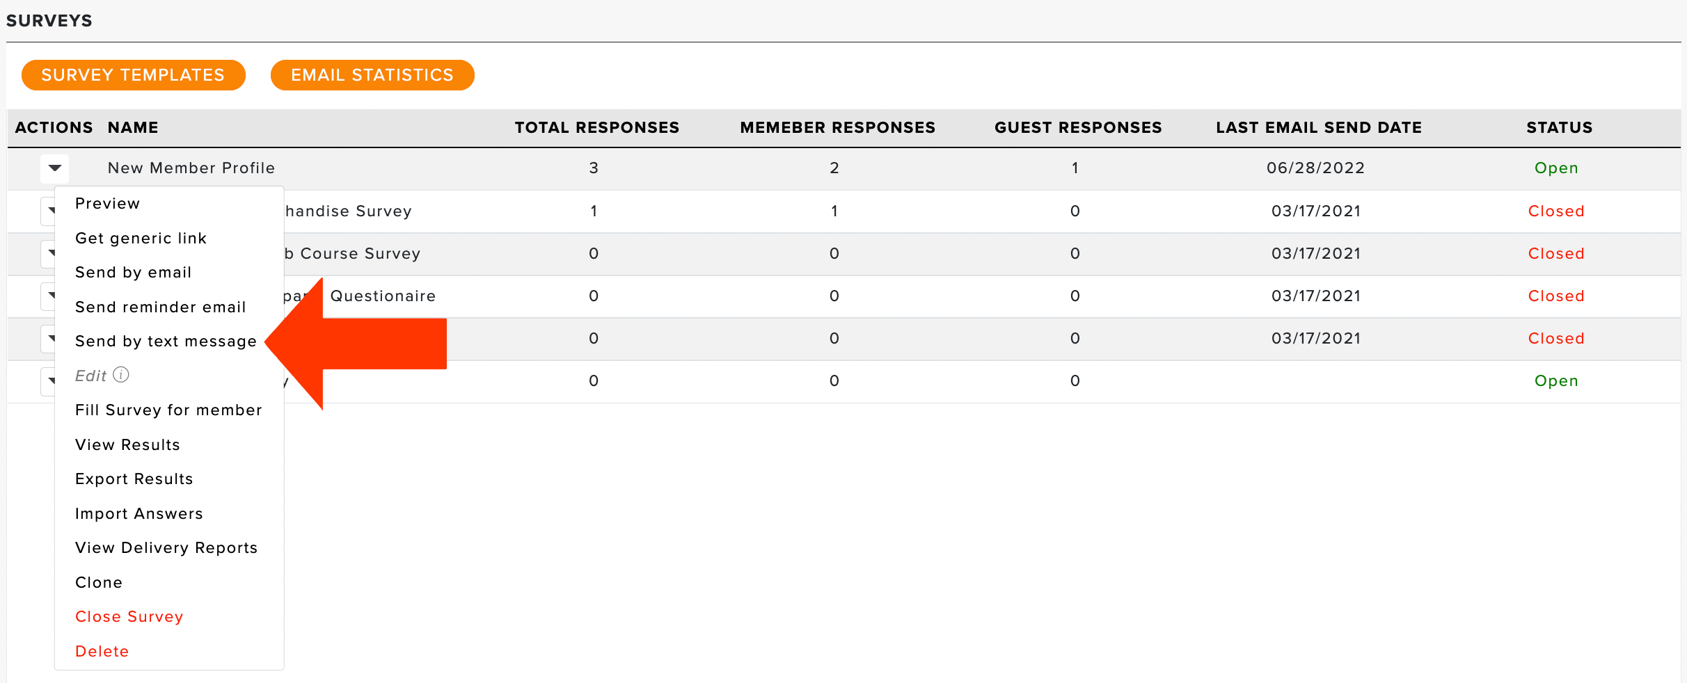Choose Fill Survey for member
Image resolution: width=1687 pixels, height=683 pixels.
click(169, 410)
